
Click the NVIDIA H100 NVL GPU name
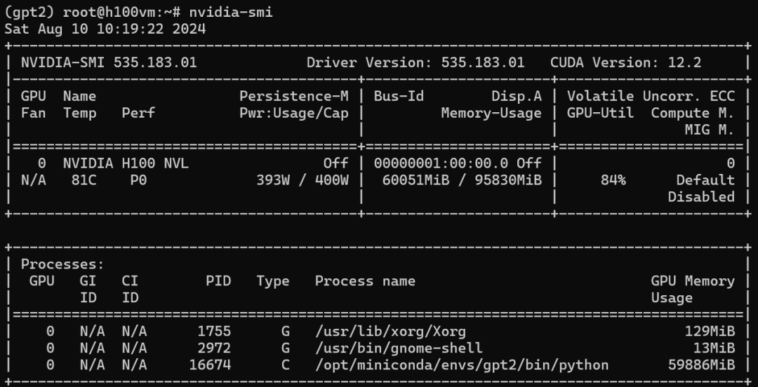[126, 163]
